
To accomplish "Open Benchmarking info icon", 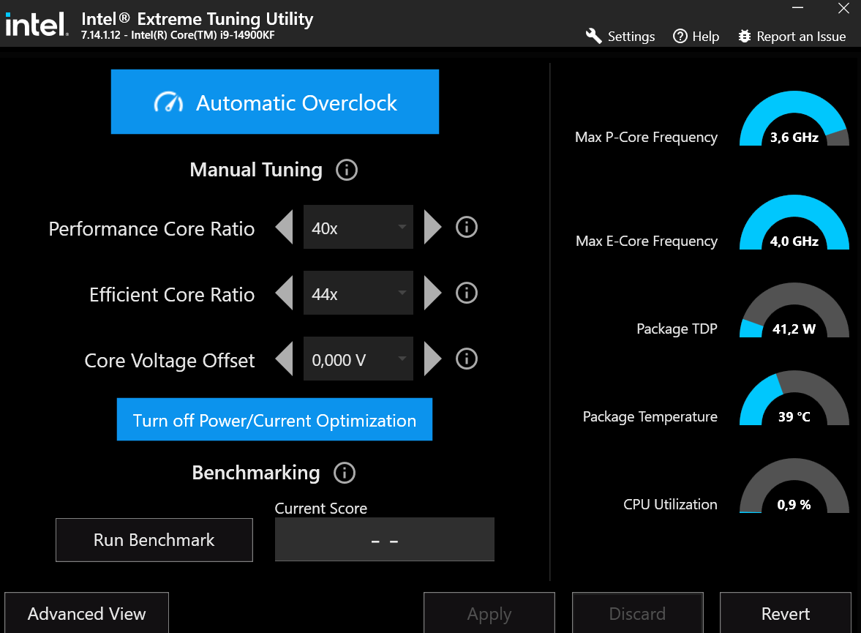I will pos(345,473).
